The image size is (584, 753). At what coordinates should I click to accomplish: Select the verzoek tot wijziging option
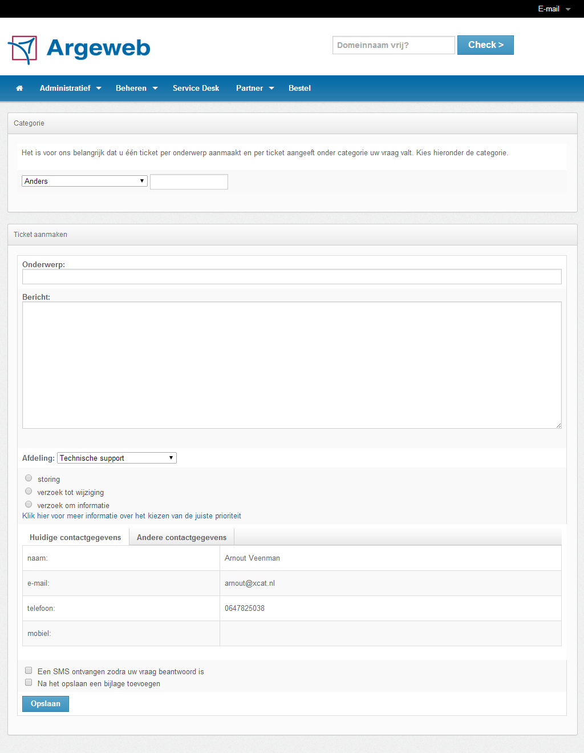point(29,492)
